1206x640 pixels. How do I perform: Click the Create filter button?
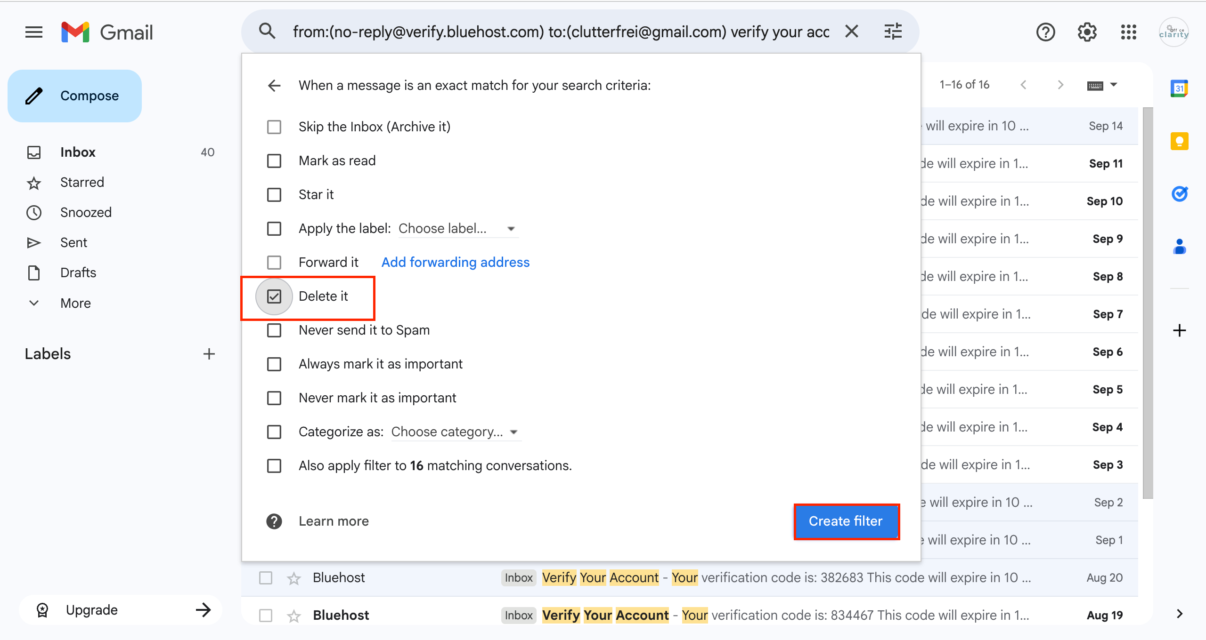pos(846,521)
